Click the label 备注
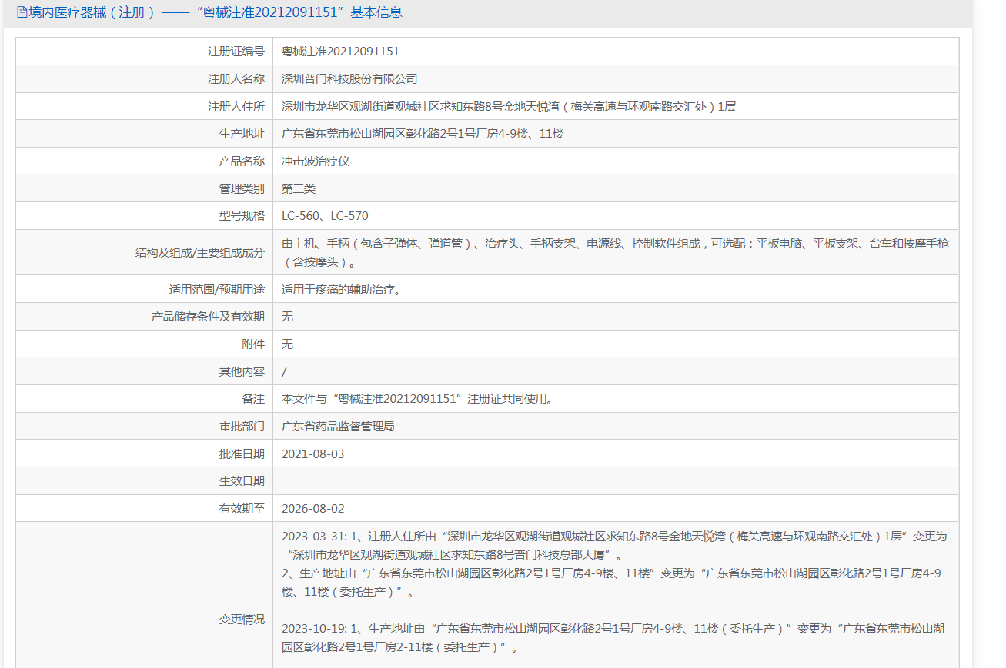 [x=253, y=399]
